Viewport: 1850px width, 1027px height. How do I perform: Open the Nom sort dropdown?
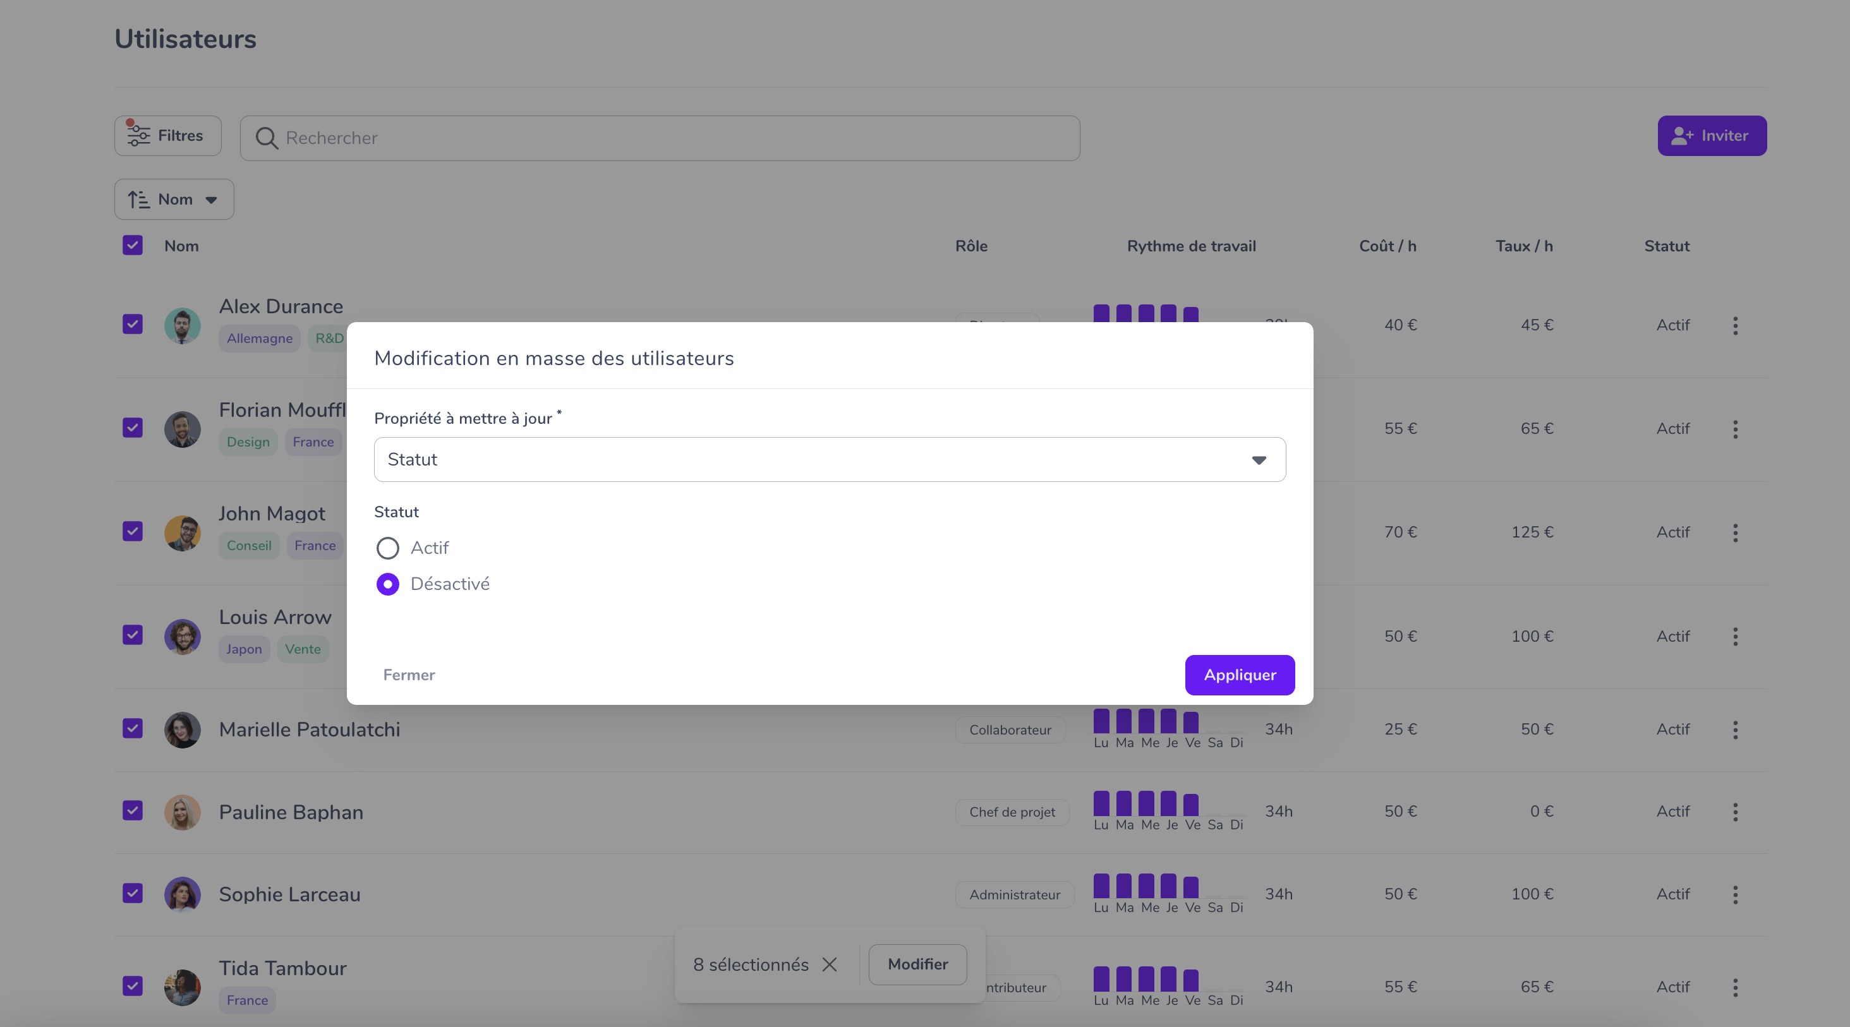point(174,199)
